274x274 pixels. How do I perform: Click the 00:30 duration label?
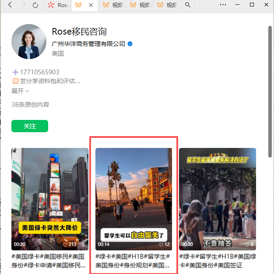click(x=187, y=244)
